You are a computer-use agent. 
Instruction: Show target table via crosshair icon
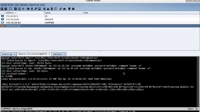23,9
